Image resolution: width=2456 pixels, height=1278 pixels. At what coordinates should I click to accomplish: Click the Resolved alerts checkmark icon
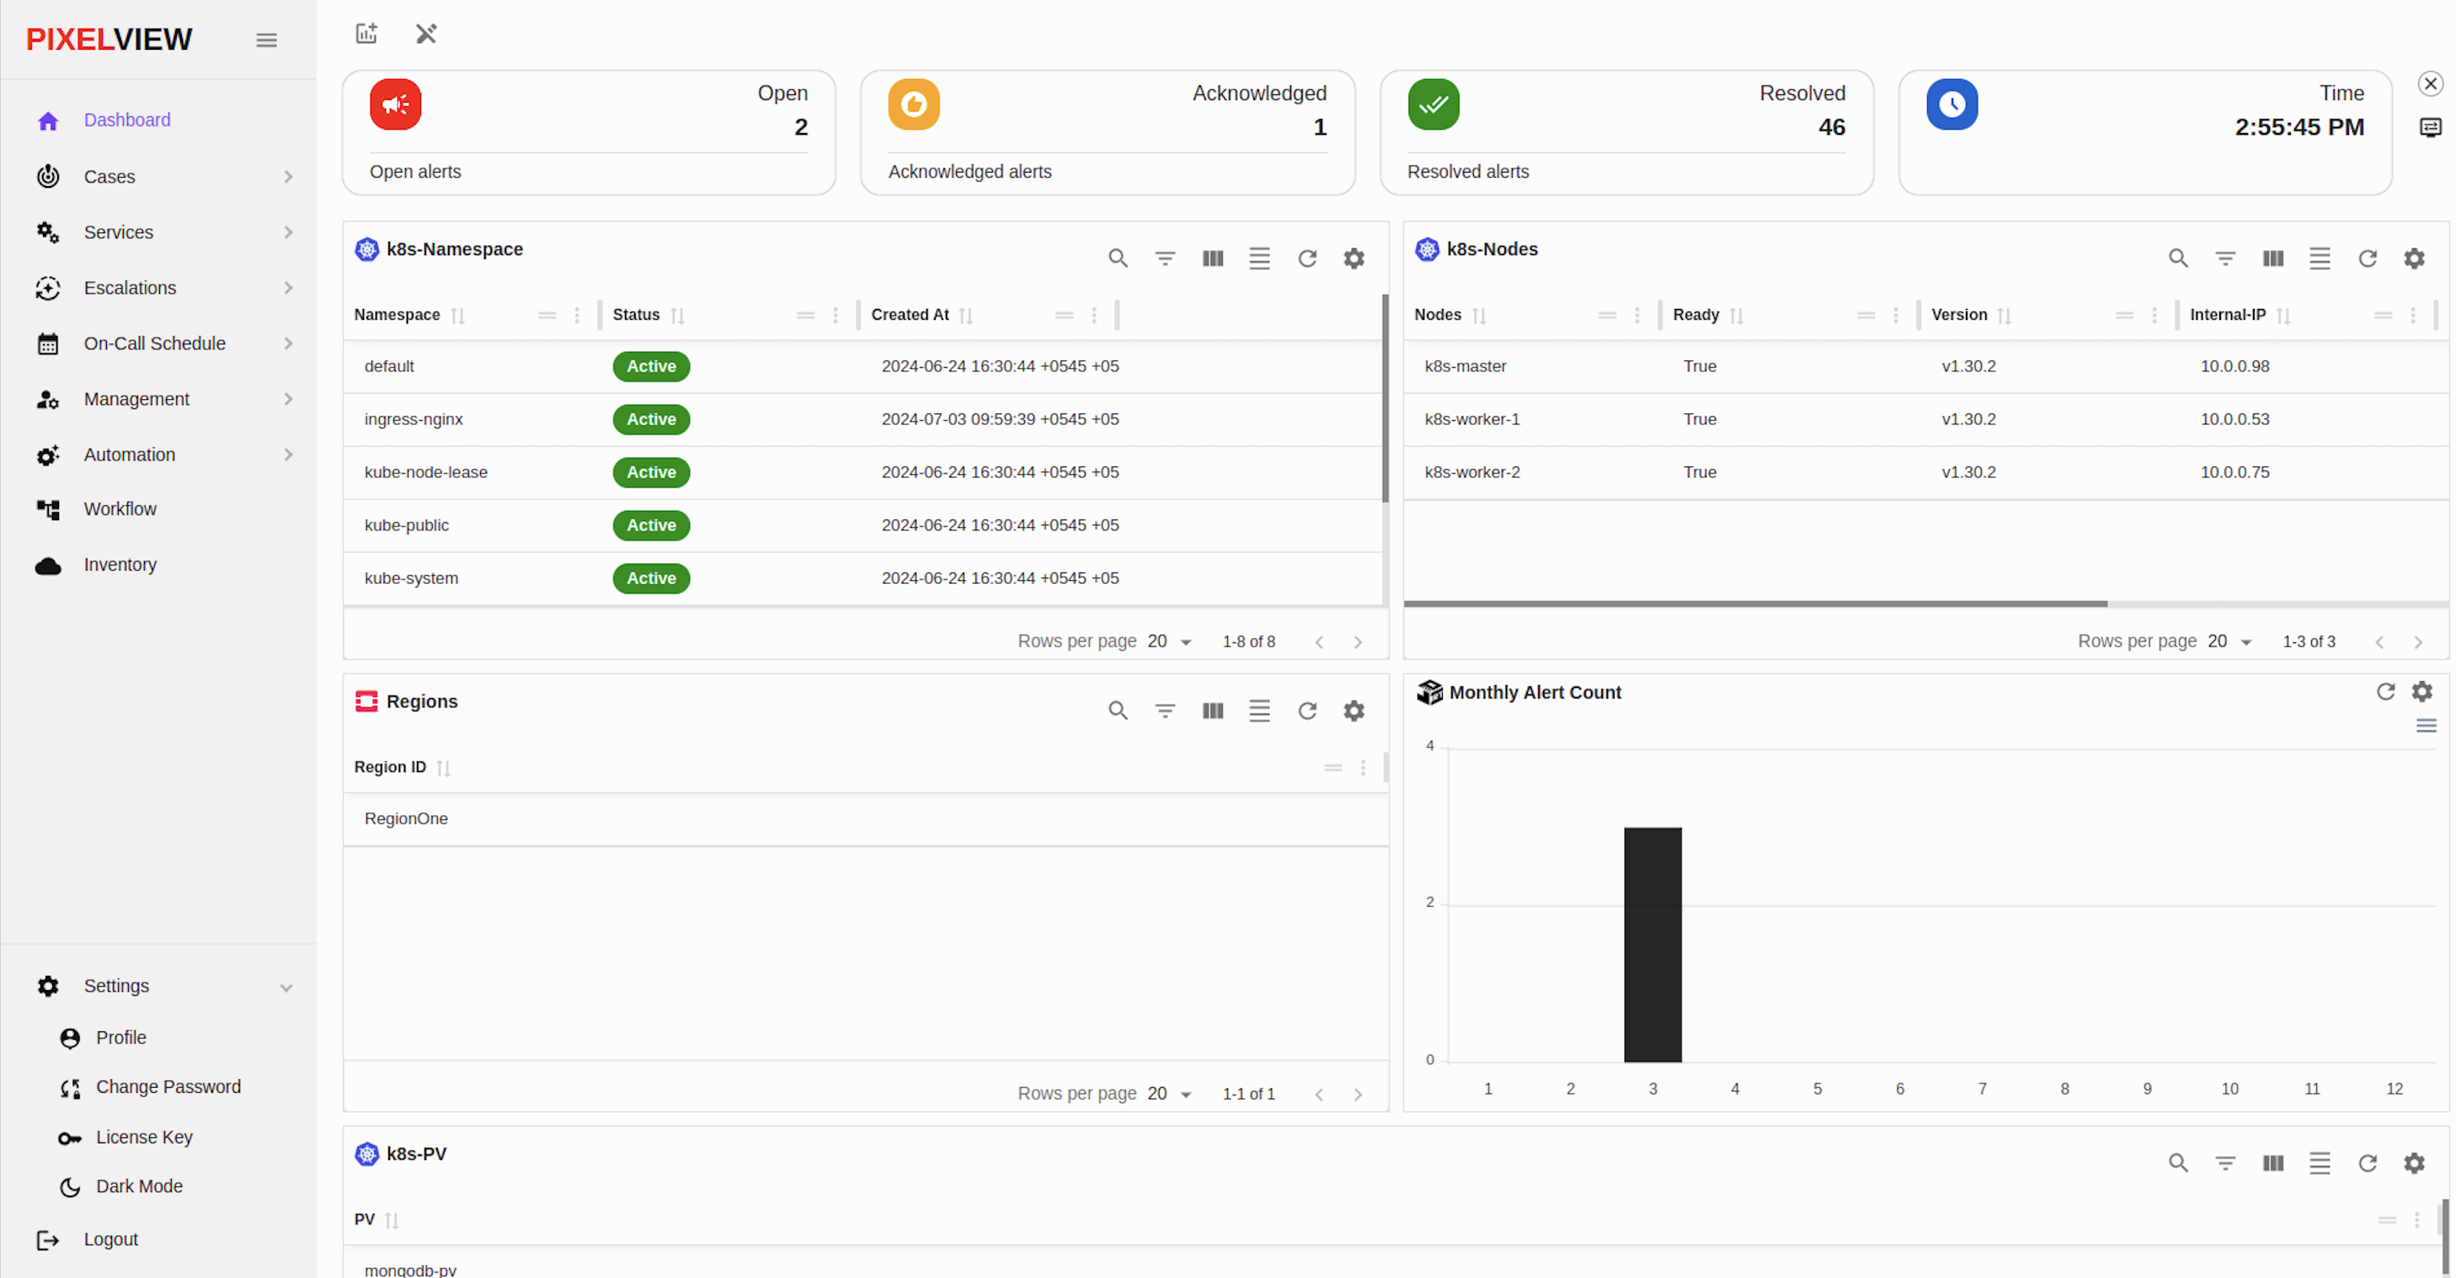pyautogui.click(x=1433, y=103)
